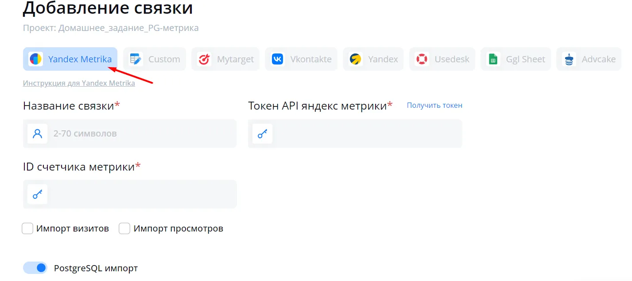Click the person icon in name field
The image size is (632, 281).
[x=38, y=133]
